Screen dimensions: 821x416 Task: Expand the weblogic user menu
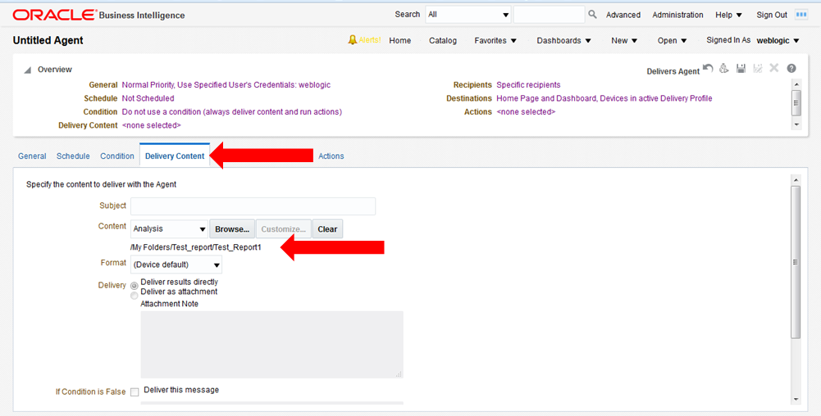click(x=778, y=40)
